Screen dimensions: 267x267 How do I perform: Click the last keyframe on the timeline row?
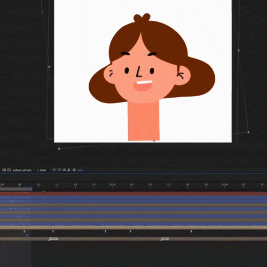[x=191, y=231]
